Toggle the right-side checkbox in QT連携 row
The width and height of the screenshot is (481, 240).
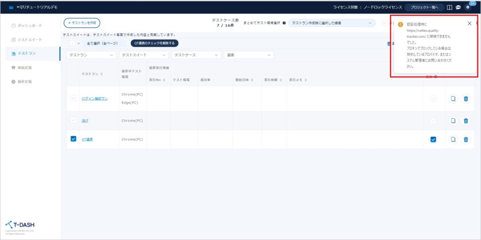click(433, 139)
